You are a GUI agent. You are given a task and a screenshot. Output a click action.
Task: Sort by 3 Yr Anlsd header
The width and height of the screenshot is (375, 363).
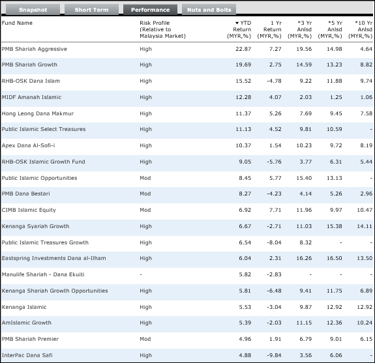[x=299, y=29]
